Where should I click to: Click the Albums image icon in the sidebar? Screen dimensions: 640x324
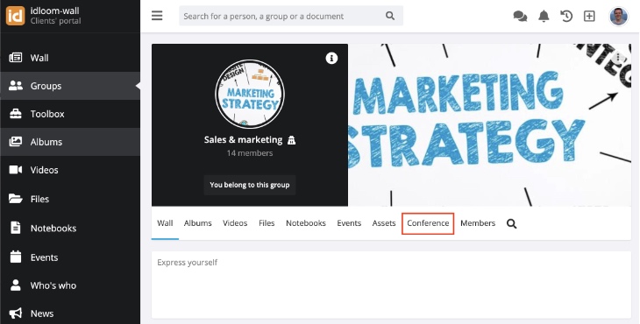point(16,142)
